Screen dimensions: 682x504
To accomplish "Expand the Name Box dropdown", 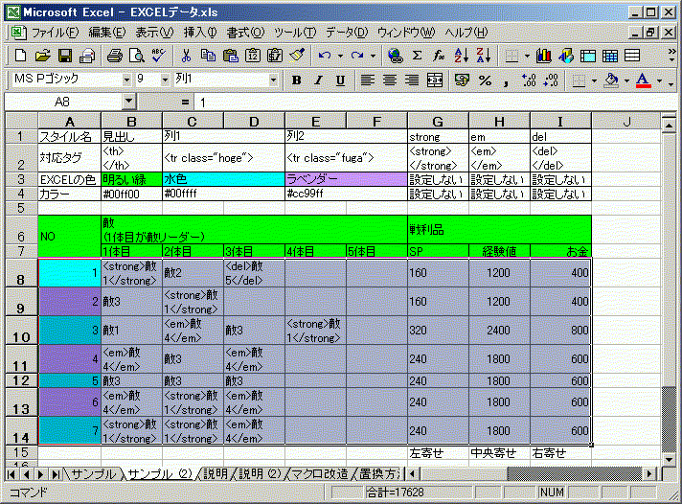I will pyautogui.click(x=128, y=102).
